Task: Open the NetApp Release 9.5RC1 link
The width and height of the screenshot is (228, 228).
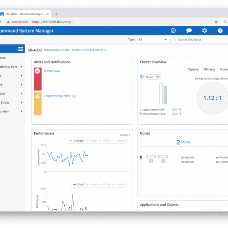Action: [x=75, y=50]
